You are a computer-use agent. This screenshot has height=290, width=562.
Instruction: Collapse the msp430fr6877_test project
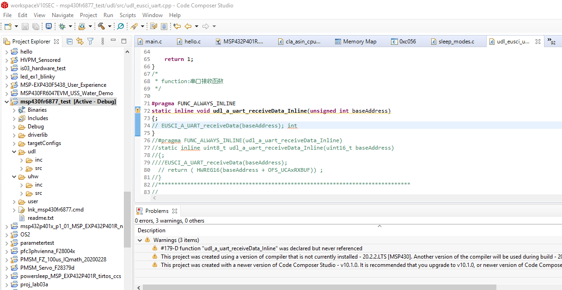(6, 102)
